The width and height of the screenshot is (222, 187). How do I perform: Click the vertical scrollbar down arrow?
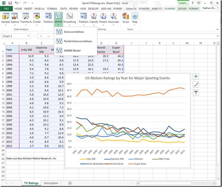[x=218, y=179]
